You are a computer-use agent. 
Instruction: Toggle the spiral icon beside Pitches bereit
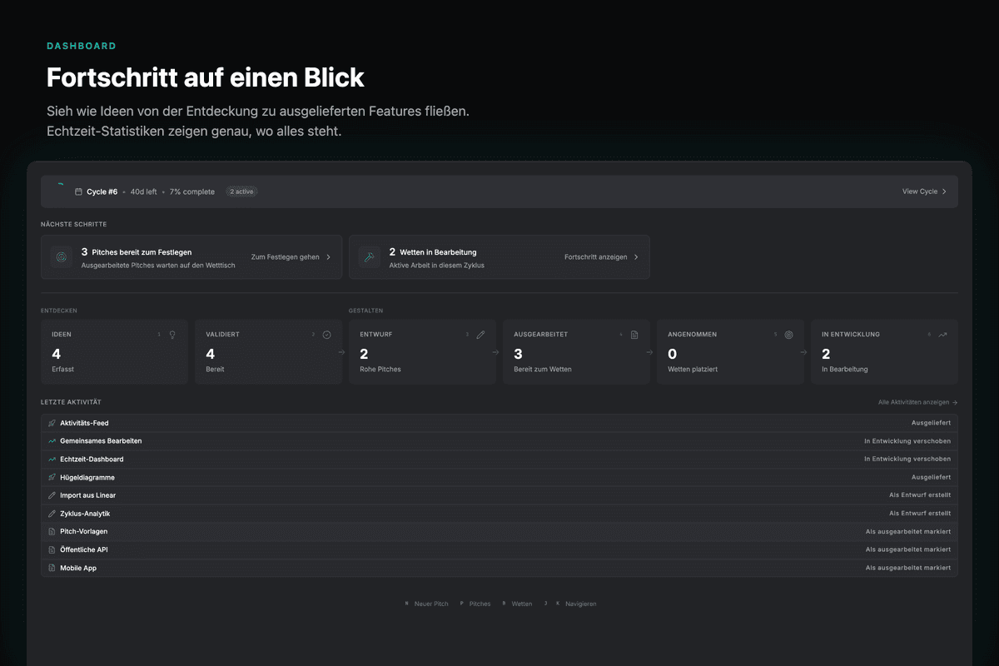(x=61, y=256)
